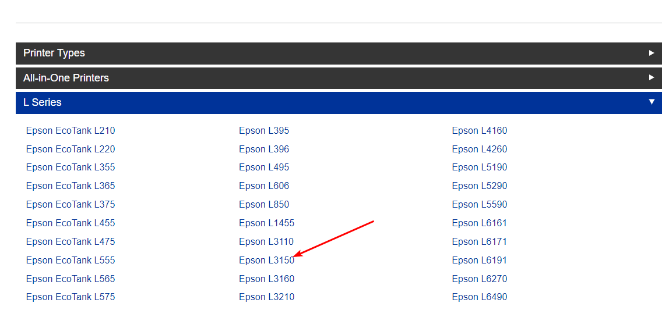Open Epson EcoTank L355 link
The width and height of the screenshot is (662, 310).
(71, 168)
